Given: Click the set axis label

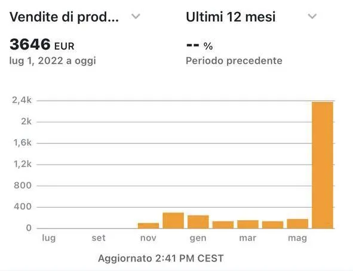Looking at the screenshot, I should [x=99, y=238].
